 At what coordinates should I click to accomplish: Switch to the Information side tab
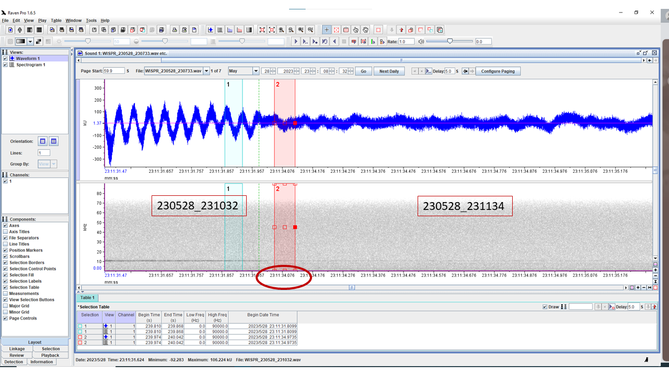click(41, 362)
